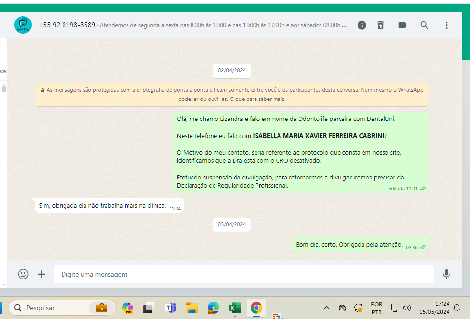Open the notifications bell icon
Image resolution: width=470 pixels, height=319 pixels.
tap(457, 308)
